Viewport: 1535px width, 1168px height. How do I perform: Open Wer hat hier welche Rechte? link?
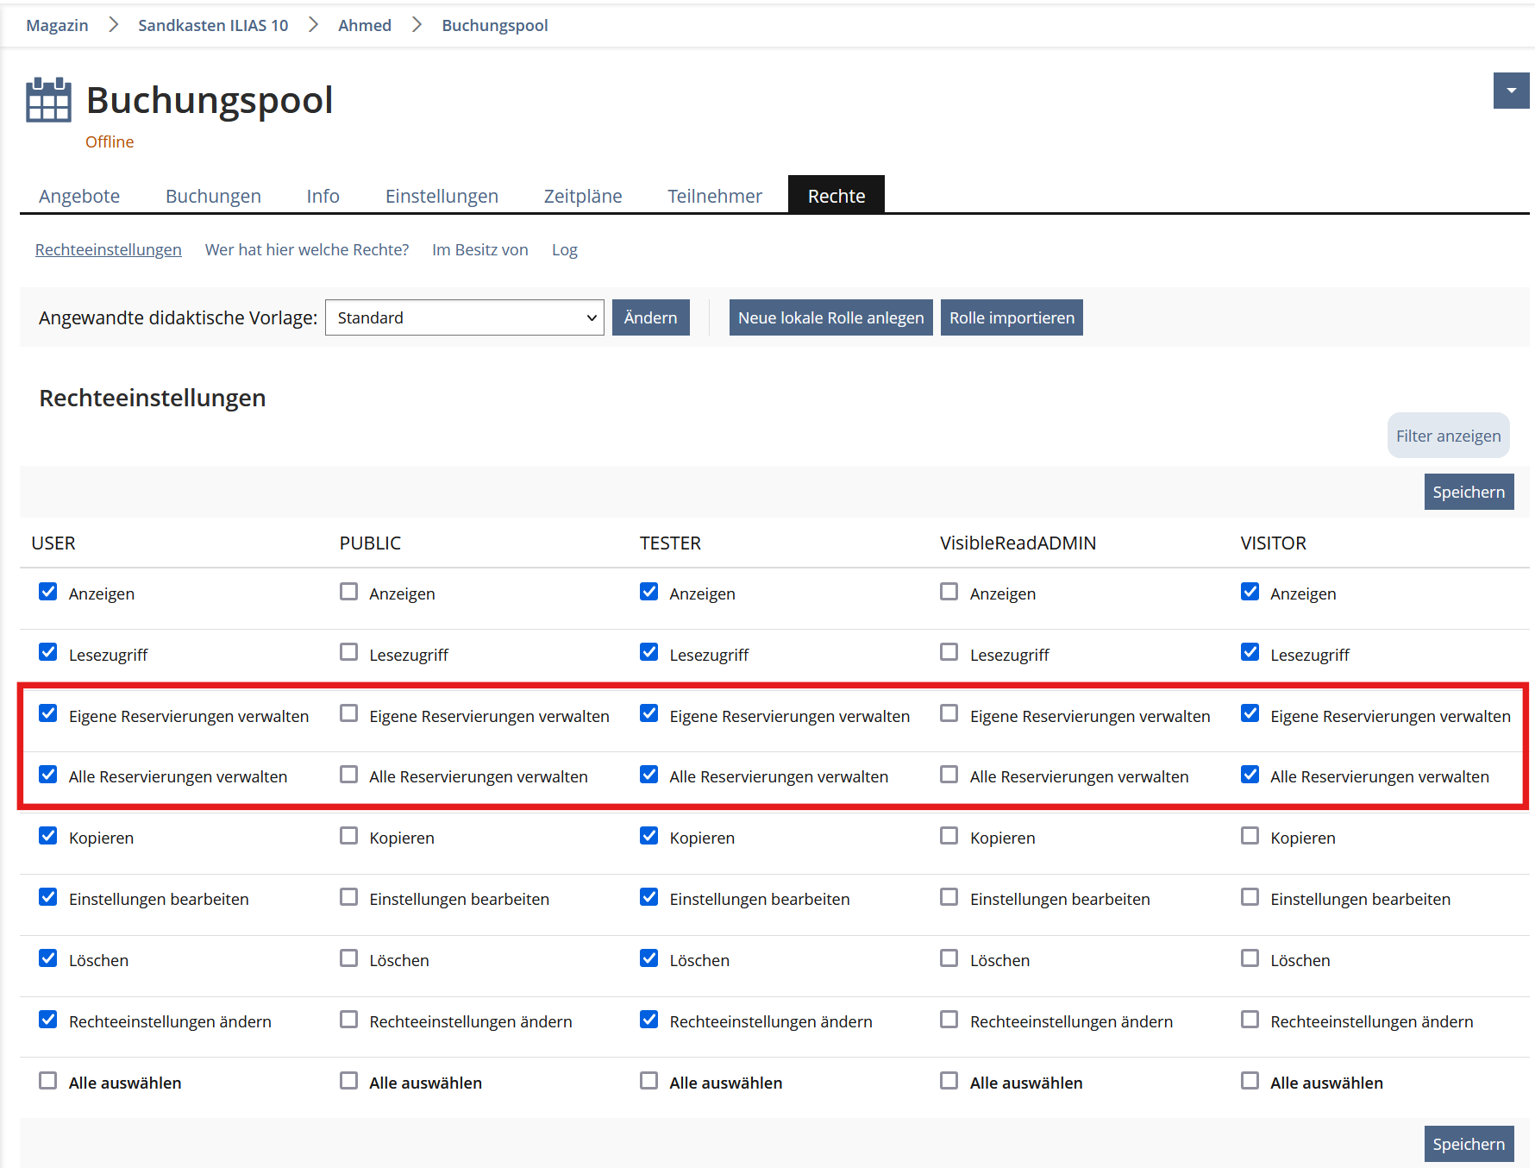point(306,249)
